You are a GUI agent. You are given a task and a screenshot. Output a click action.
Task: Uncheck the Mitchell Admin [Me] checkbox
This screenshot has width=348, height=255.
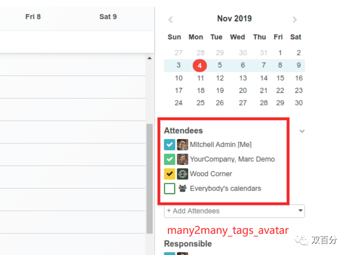click(x=169, y=145)
